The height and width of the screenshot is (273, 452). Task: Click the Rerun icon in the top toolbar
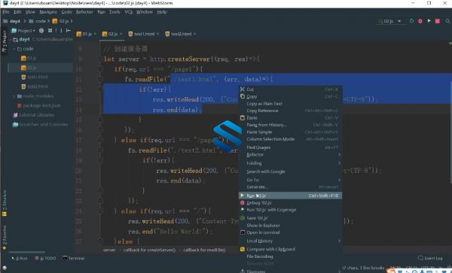[x=411, y=21]
